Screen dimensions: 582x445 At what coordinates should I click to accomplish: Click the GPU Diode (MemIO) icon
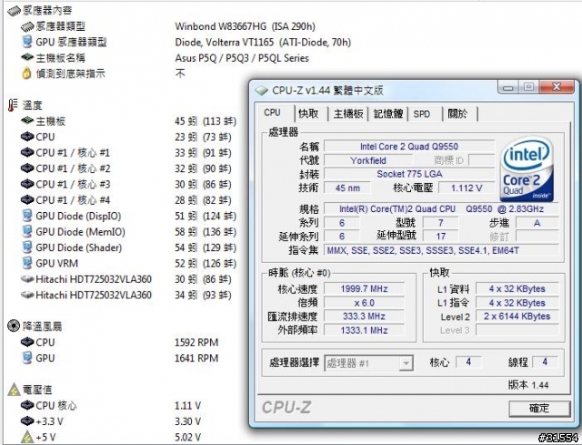pos(26,231)
